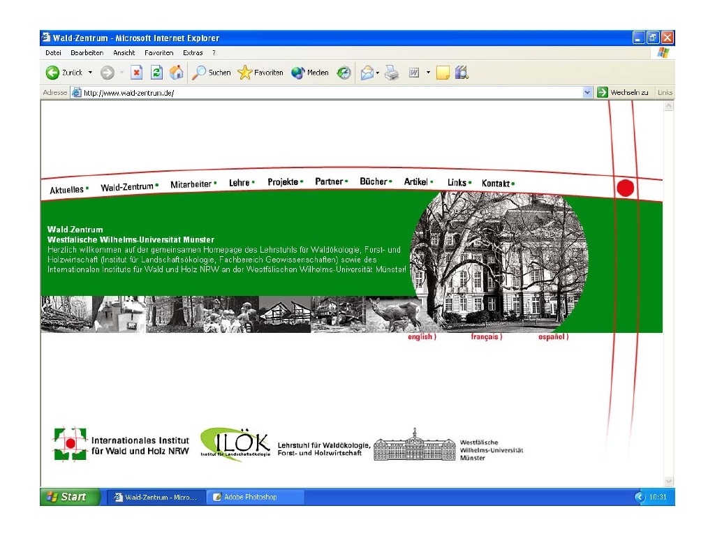Show browsing history (Verlauf) icon
This screenshot has height=536, width=715.
[x=344, y=73]
